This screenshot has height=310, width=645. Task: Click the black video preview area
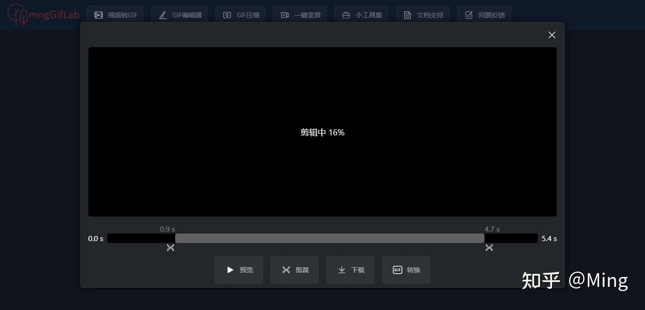[322, 132]
